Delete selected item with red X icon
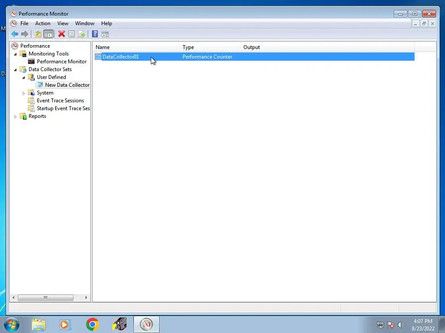Screen dimensions: 445x333 [x=61, y=34]
